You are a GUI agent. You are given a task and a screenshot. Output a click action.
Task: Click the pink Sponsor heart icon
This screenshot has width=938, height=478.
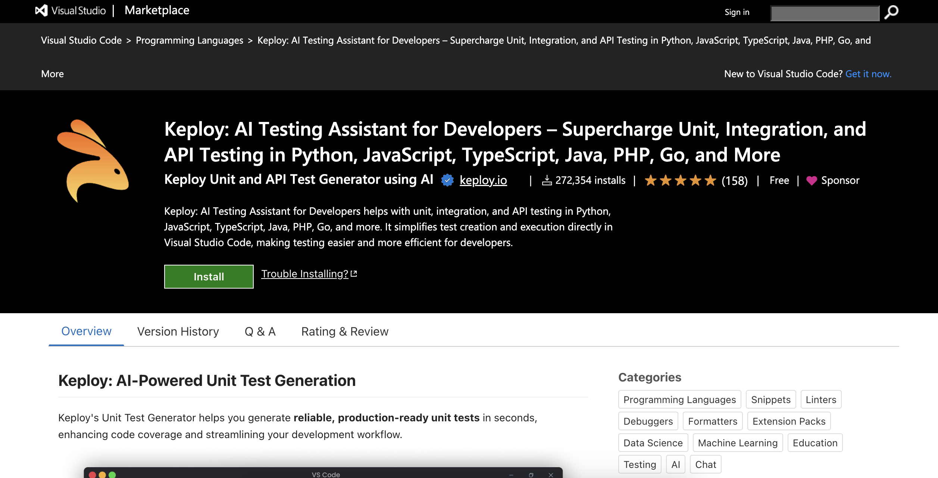tap(812, 181)
